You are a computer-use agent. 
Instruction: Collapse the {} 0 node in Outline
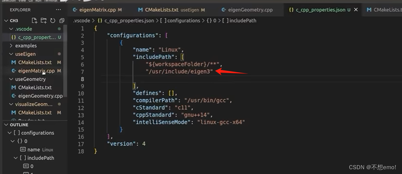tap(13, 141)
